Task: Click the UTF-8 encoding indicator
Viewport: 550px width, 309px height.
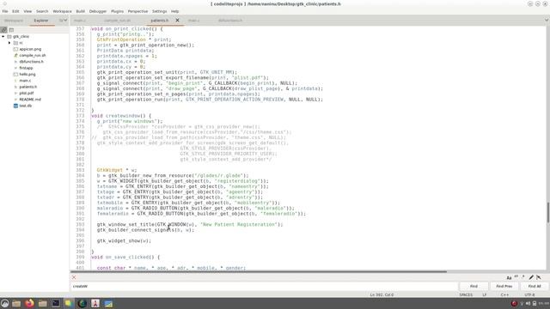Action: point(529,295)
